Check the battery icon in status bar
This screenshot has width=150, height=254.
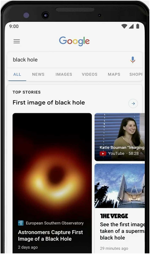coord(138,26)
